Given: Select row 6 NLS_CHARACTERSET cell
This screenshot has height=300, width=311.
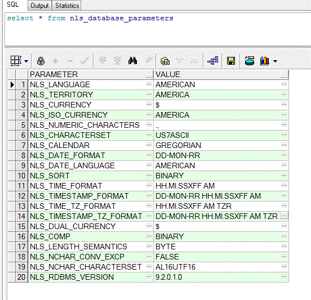Looking at the screenshot, I should tap(91, 135).
